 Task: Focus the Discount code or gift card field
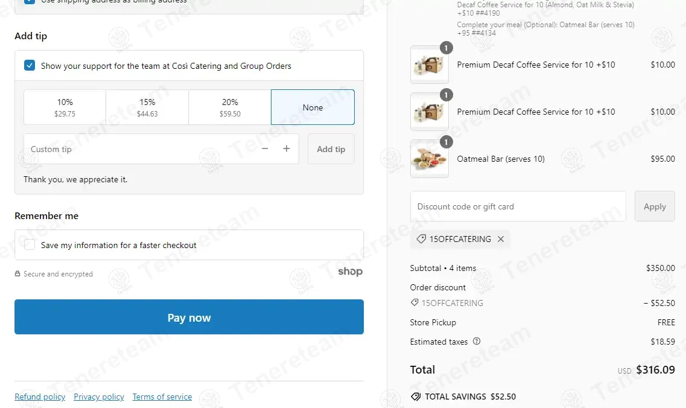coord(518,206)
